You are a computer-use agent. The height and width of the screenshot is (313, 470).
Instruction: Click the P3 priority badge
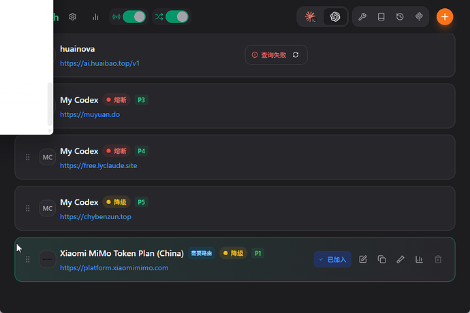coord(141,100)
